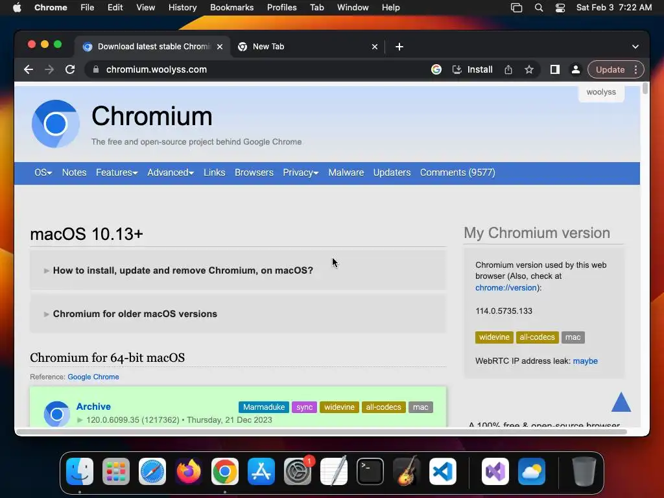Viewport: 664px width, 498px height.
Task: Open Terminal from the Dock
Action: 370,471
